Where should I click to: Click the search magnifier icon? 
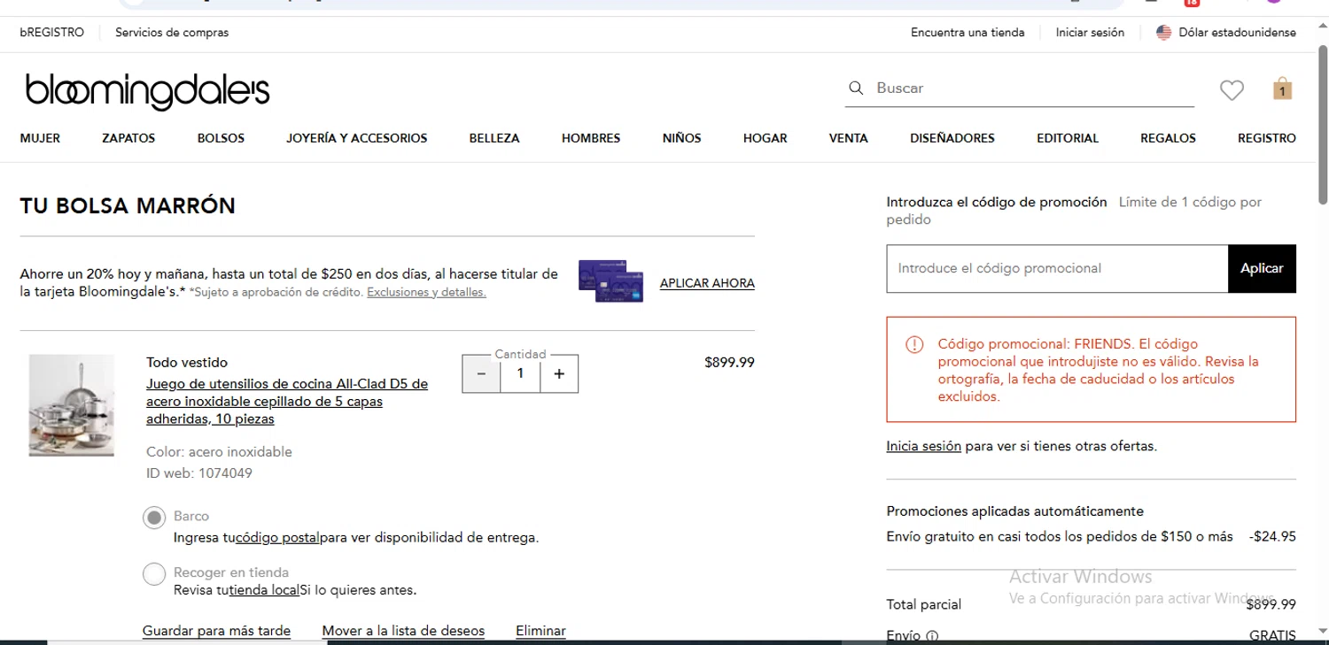[x=856, y=88]
